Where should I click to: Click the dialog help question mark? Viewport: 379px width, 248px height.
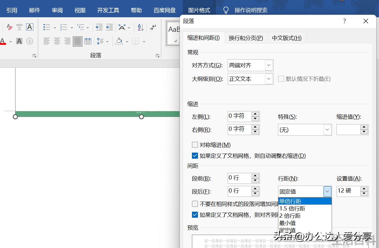pyautogui.click(x=344, y=21)
